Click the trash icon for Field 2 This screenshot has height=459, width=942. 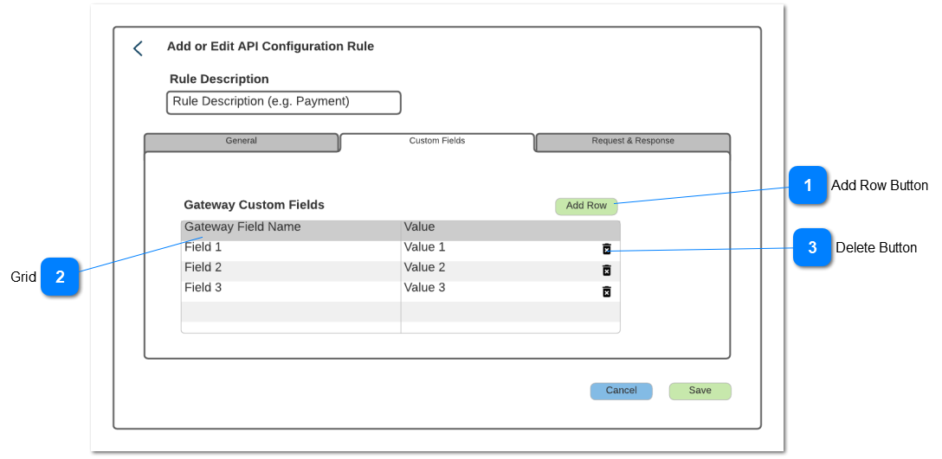606,270
